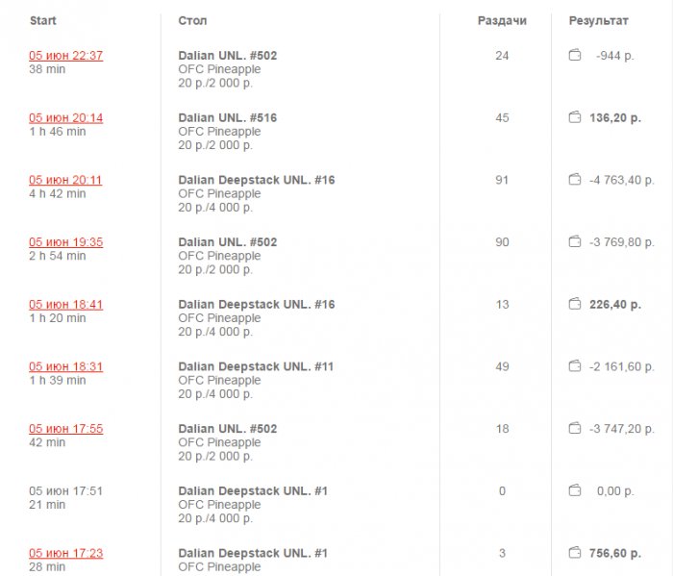
Task: Click wallet icon beside -3 769,80 р.
Action: point(575,242)
